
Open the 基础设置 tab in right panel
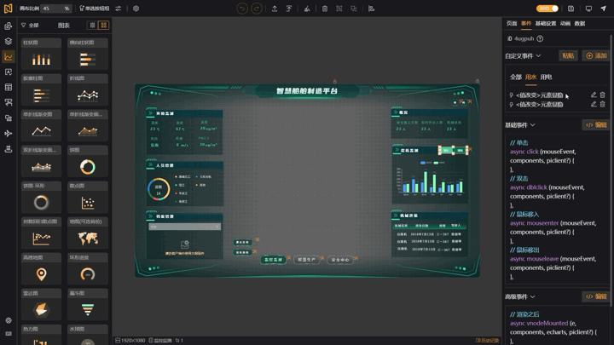[546, 24]
